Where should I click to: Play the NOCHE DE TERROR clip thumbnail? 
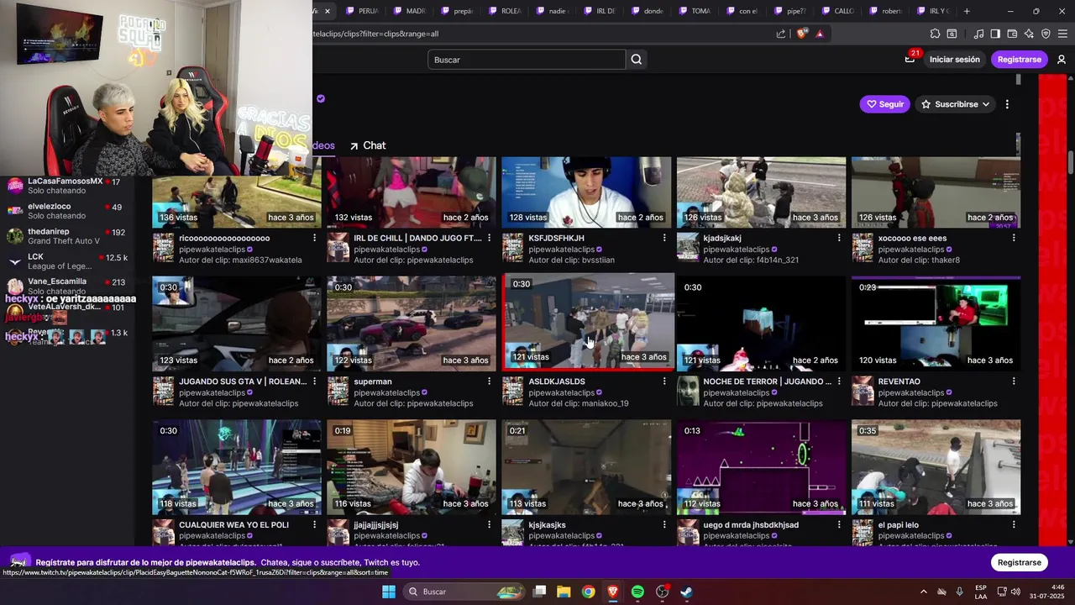coord(761,323)
